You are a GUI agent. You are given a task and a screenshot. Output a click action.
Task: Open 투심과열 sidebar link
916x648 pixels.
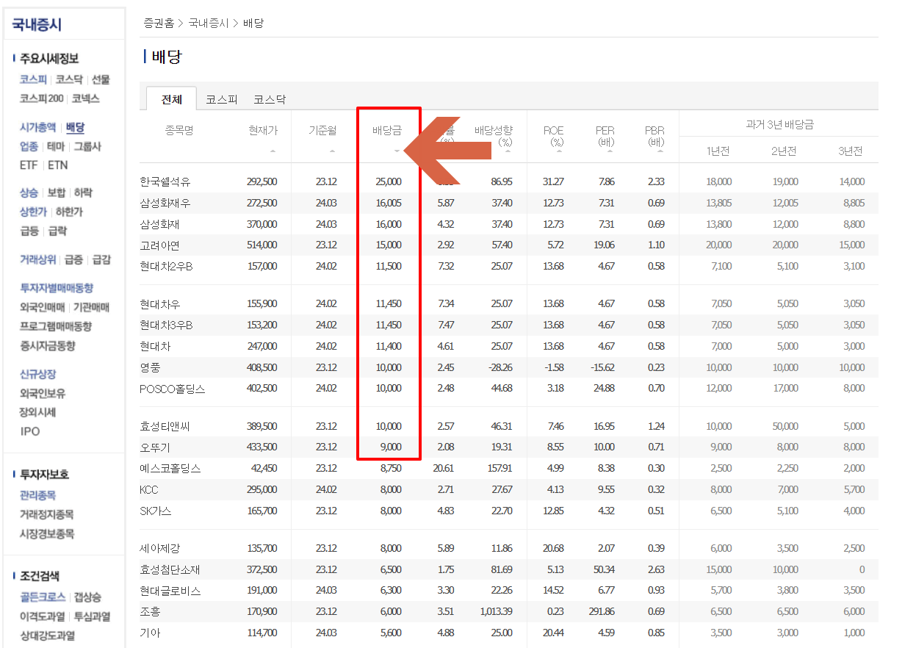coord(92,616)
